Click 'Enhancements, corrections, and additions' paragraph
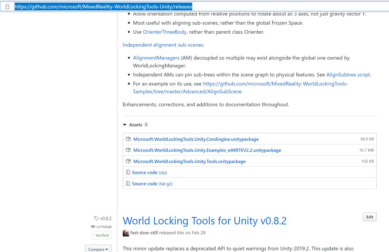The image size is (389, 252). click(x=206, y=104)
